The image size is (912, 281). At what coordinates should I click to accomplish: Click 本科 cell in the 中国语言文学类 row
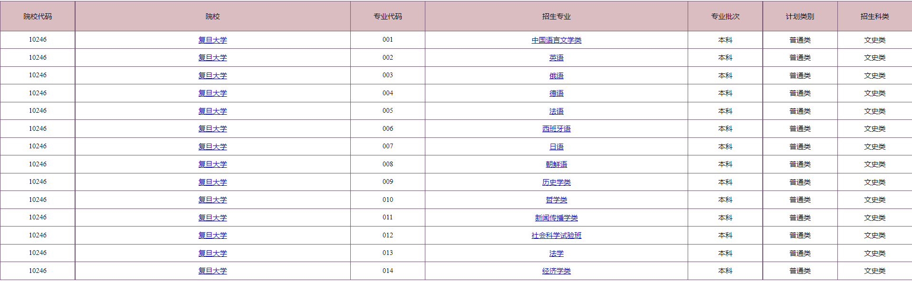coord(725,40)
